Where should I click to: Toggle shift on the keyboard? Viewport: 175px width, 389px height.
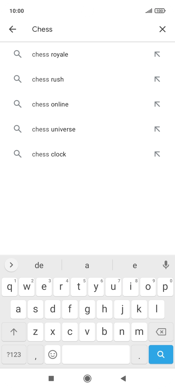[14, 332]
